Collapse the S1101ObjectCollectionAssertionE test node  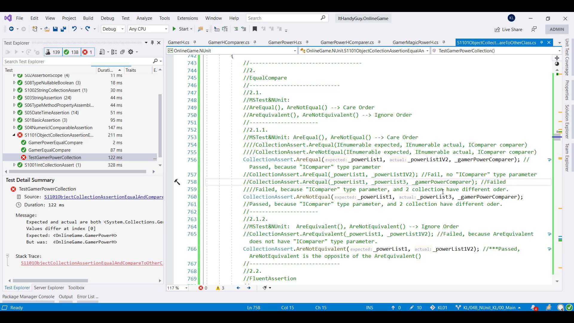(14, 135)
